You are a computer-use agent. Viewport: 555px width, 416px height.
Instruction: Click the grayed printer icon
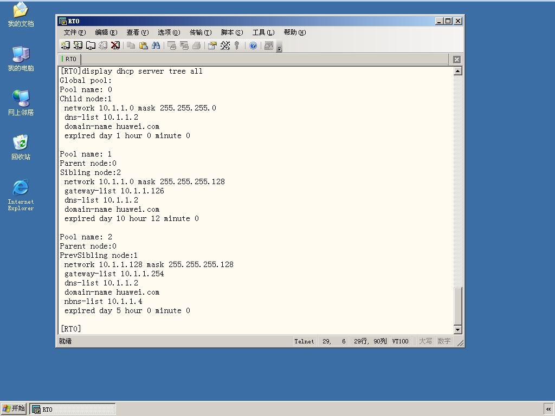point(196,45)
